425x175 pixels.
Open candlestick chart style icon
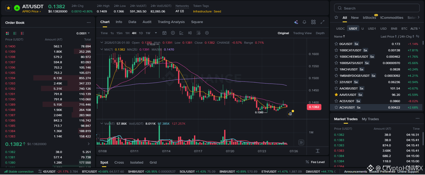tap(190, 33)
